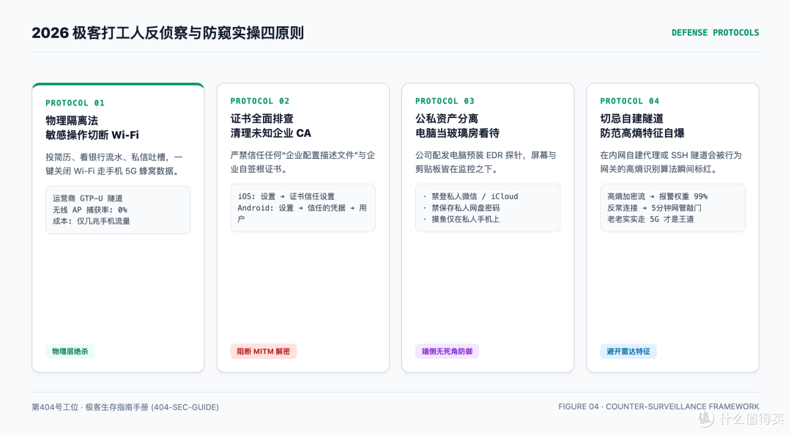
Task: Click the line 无线 AP 捕获率: 0%
Action: pos(90,209)
